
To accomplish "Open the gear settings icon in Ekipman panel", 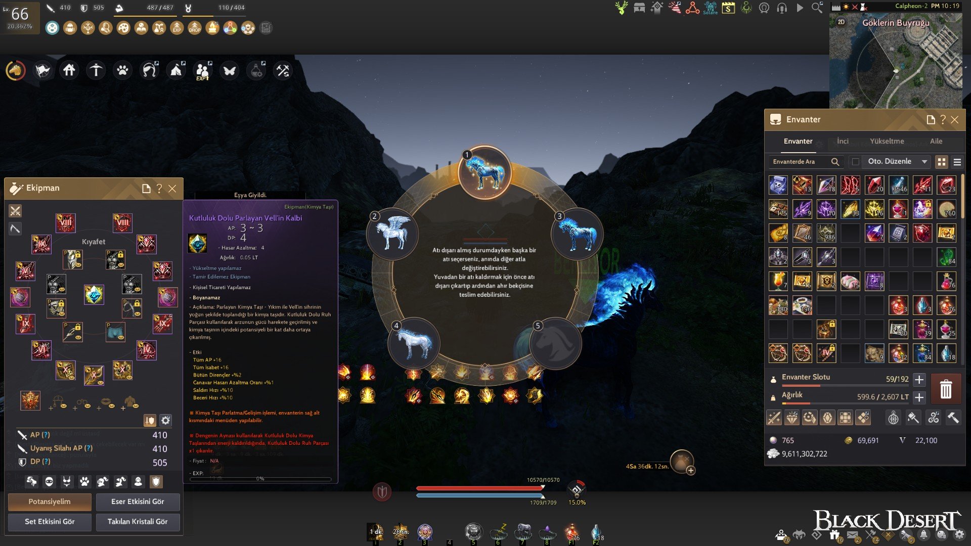I will pyautogui.click(x=165, y=420).
